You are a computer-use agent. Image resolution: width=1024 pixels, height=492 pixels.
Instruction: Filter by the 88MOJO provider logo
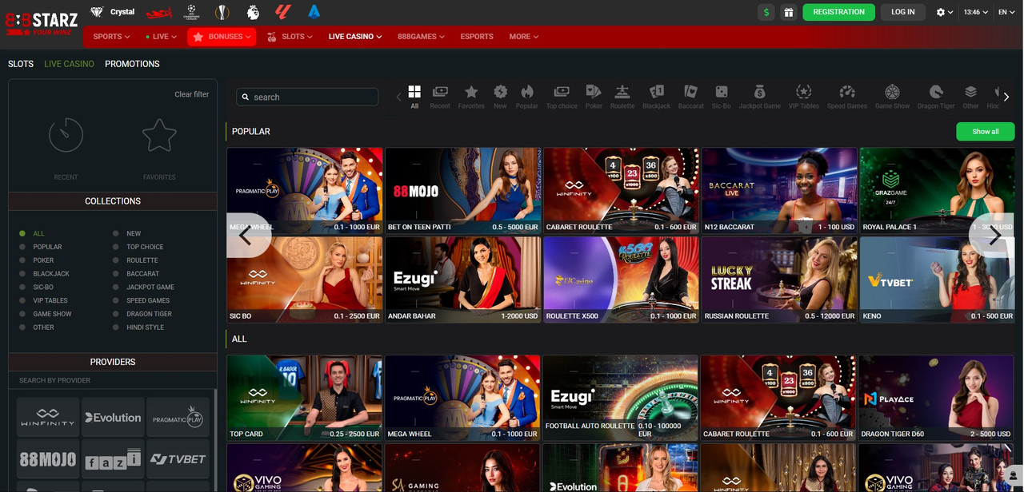pyautogui.click(x=48, y=458)
